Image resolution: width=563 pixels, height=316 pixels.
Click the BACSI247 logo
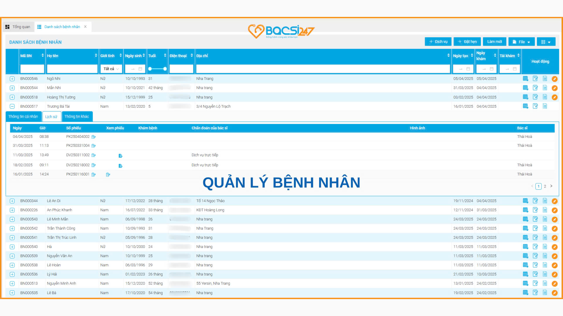point(281,31)
